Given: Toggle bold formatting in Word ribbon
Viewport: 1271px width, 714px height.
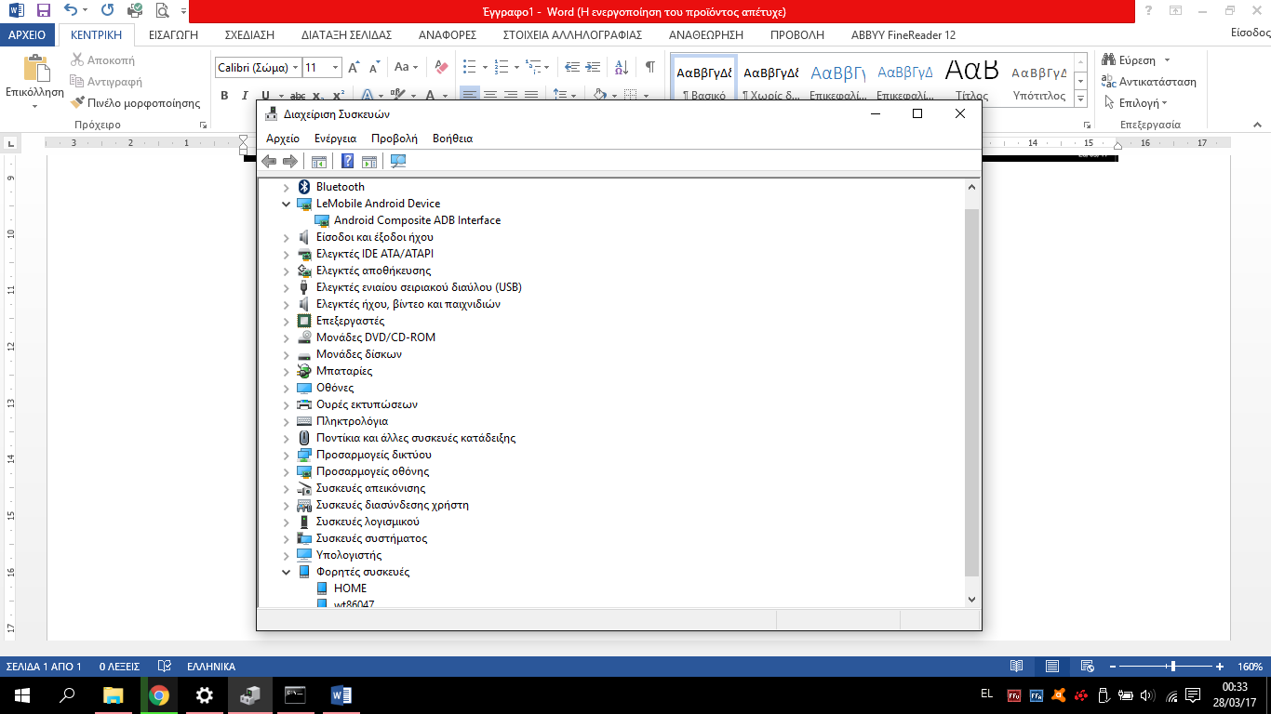Looking at the screenshot, I should [x=224, y=95].
